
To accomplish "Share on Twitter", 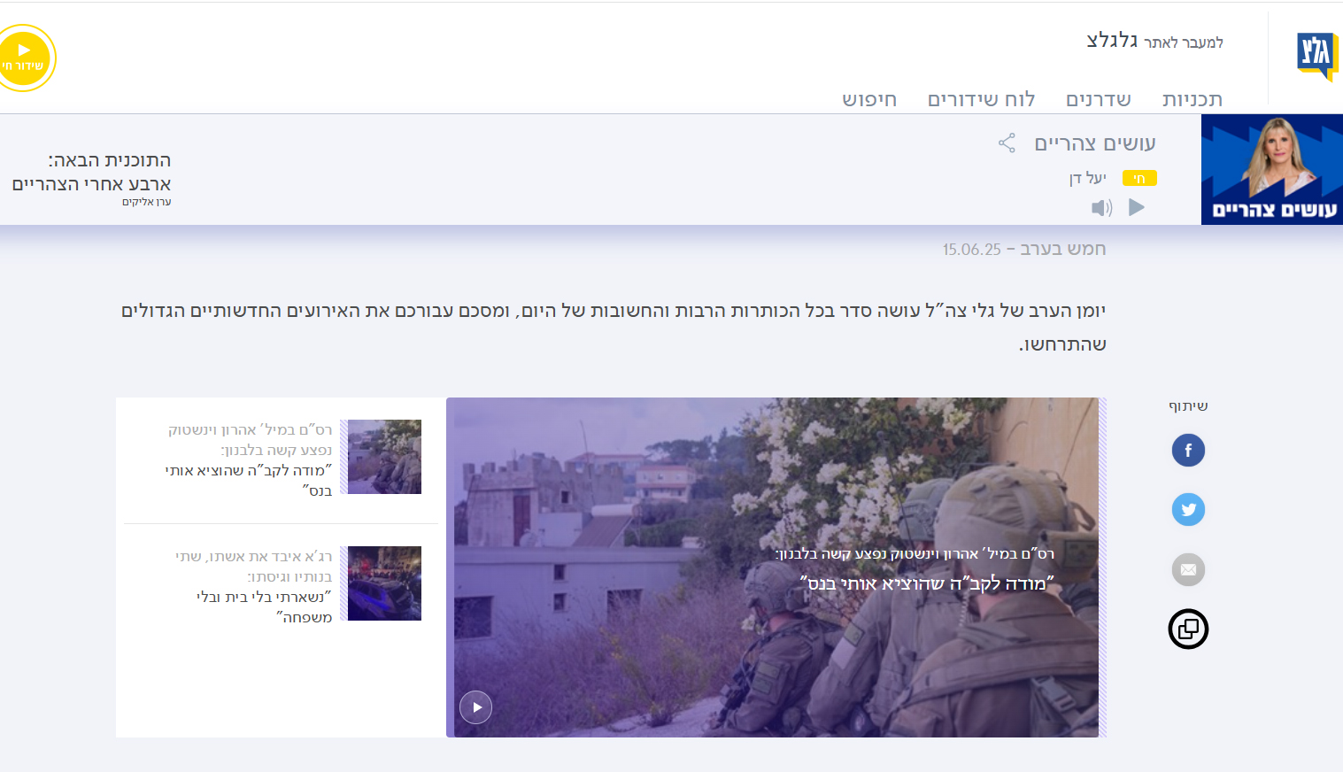I will click(1188, 510).
